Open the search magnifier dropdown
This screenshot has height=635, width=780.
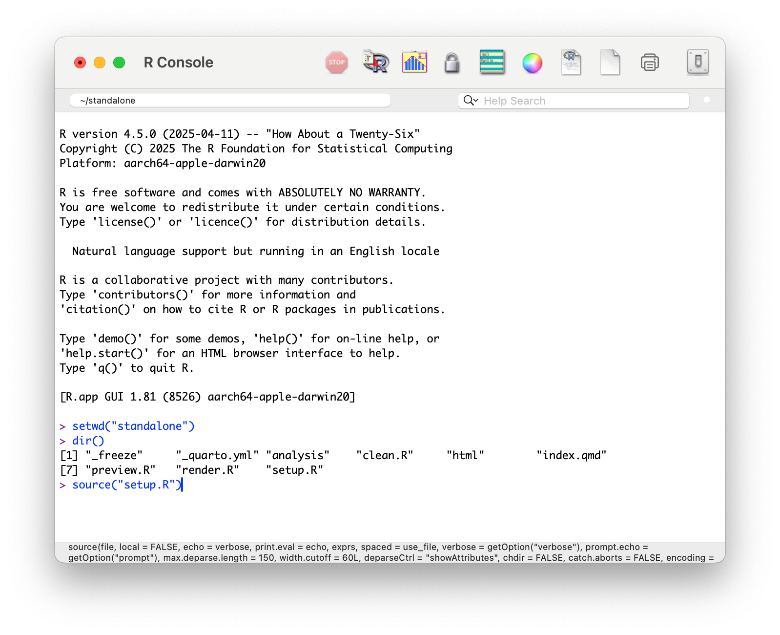point(471,101)
